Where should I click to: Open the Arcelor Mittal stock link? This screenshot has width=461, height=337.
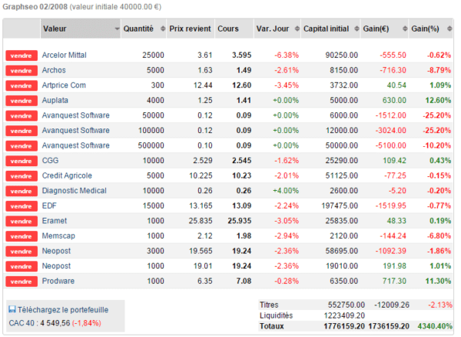(64, 55)
